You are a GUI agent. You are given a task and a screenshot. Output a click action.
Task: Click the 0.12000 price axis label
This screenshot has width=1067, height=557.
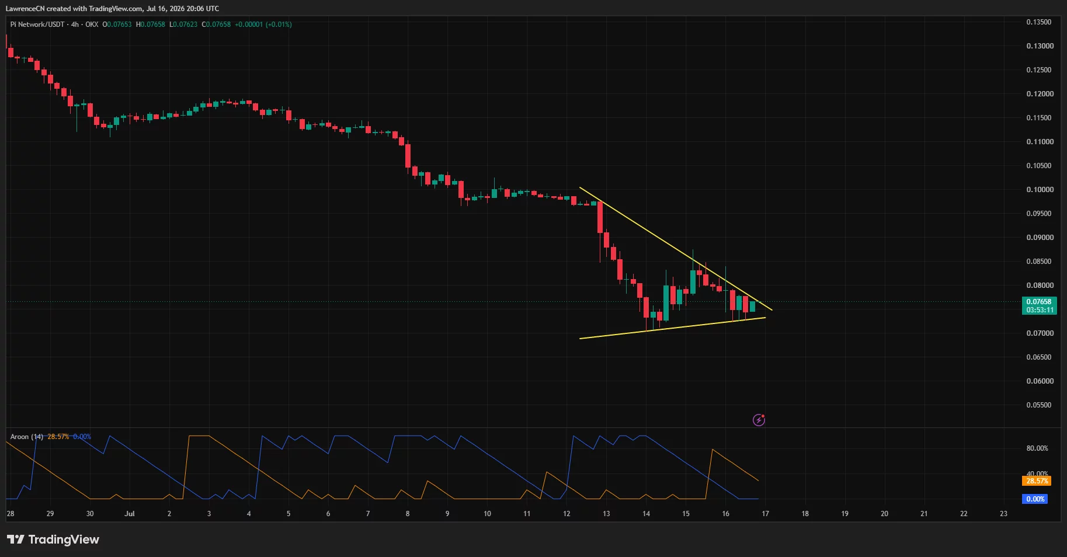point(1040,94)
